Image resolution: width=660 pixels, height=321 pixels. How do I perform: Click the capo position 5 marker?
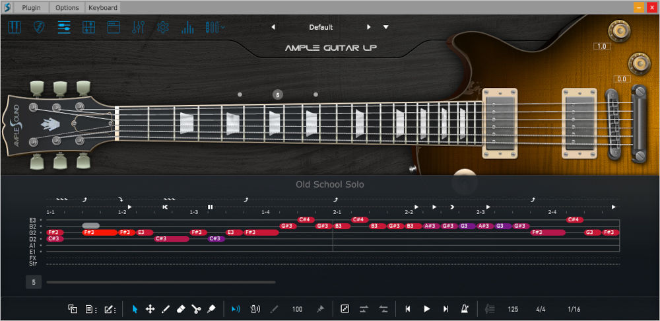277,95
